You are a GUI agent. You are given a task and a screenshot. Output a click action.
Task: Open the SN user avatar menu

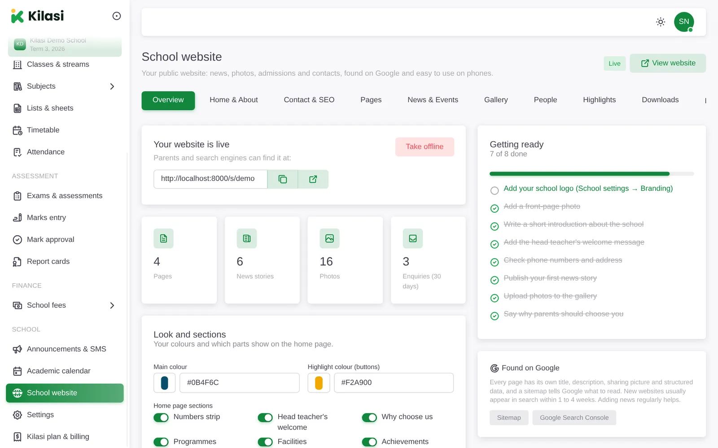(x=684, y=22)
